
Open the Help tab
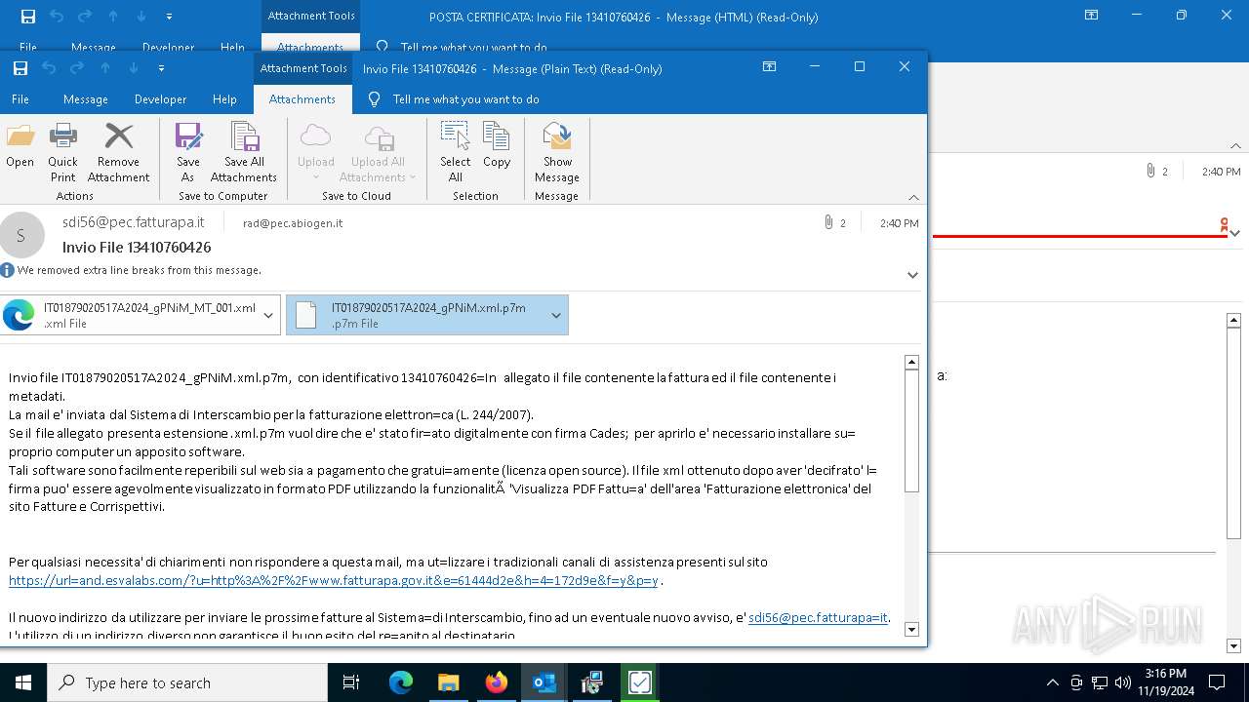224,99
